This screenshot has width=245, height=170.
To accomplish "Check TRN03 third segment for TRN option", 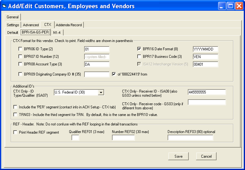I will 15,115.
